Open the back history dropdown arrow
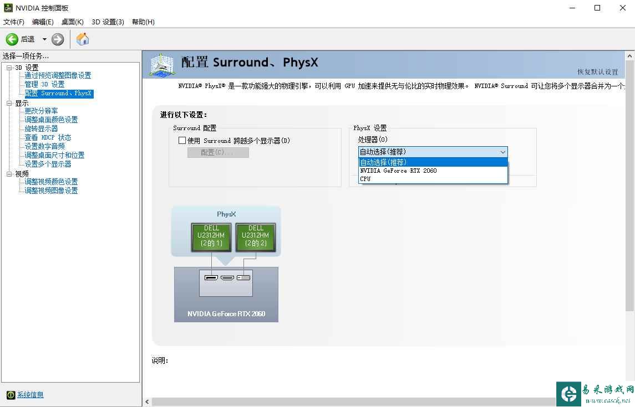The width and height of the screenshot is (635, 407). (x=44, y=39)
